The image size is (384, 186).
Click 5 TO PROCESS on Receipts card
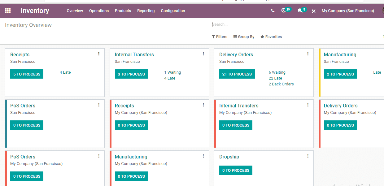(27, 74)
